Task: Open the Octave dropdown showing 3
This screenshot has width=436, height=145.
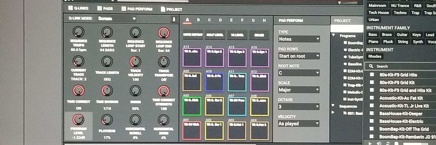Action: pos(299,107)
